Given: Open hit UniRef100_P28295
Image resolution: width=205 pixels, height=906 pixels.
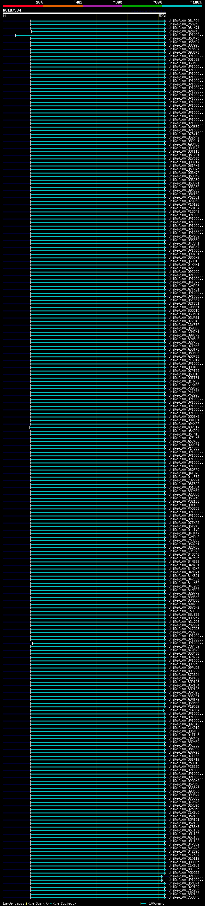Looking at the screenshot, I should click(x=184, y=767).
